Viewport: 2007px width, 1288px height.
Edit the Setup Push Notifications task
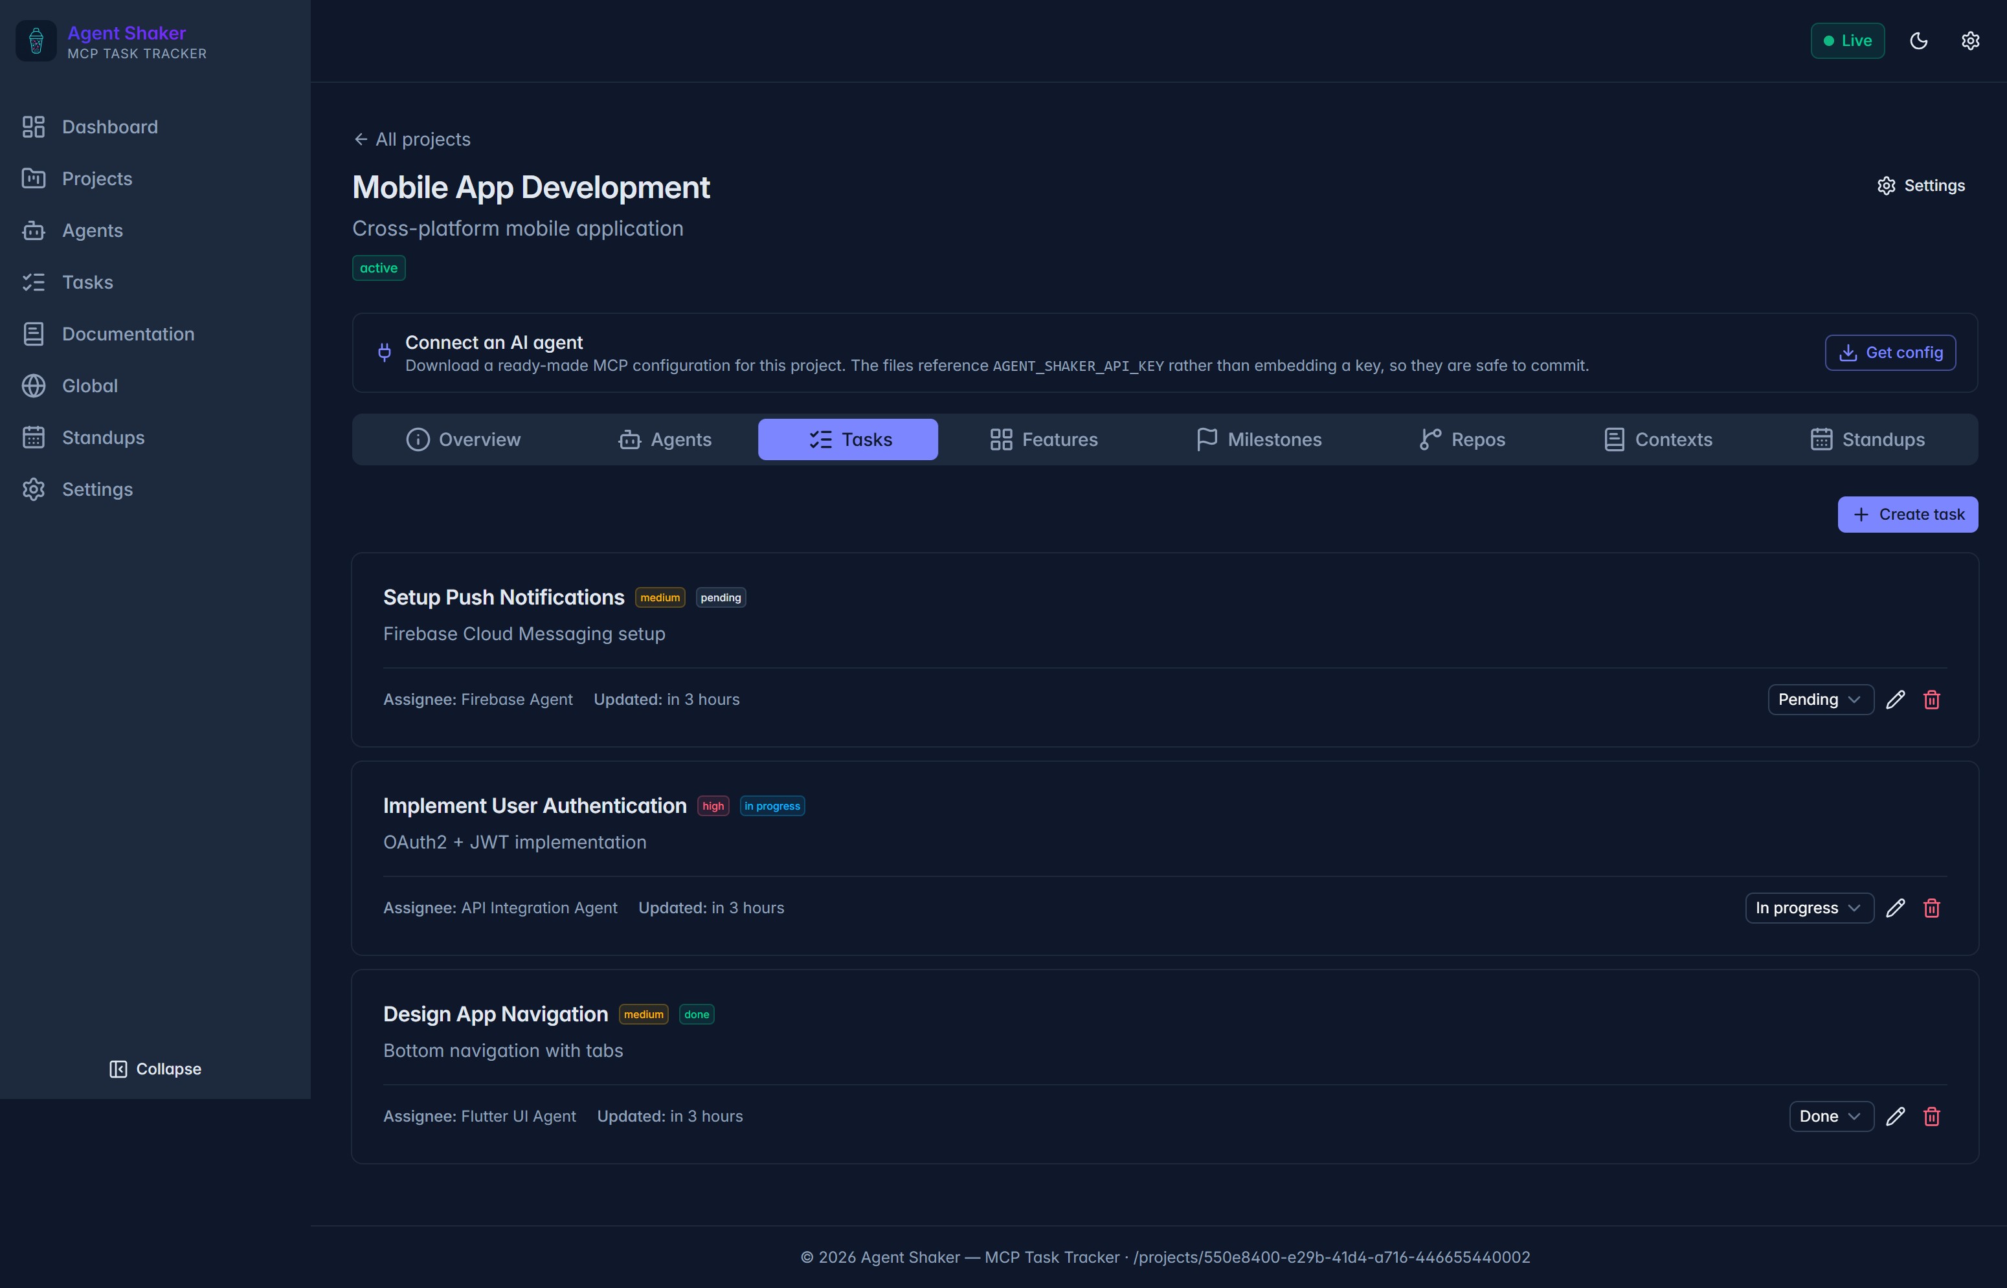(1896, 700)
